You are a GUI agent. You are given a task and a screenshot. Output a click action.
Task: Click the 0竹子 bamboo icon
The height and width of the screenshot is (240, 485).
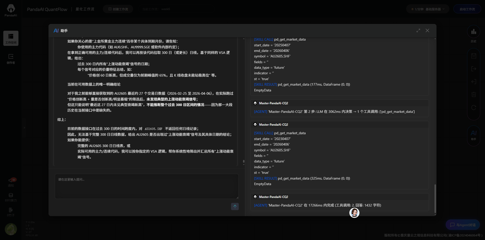tap(11, 210)
